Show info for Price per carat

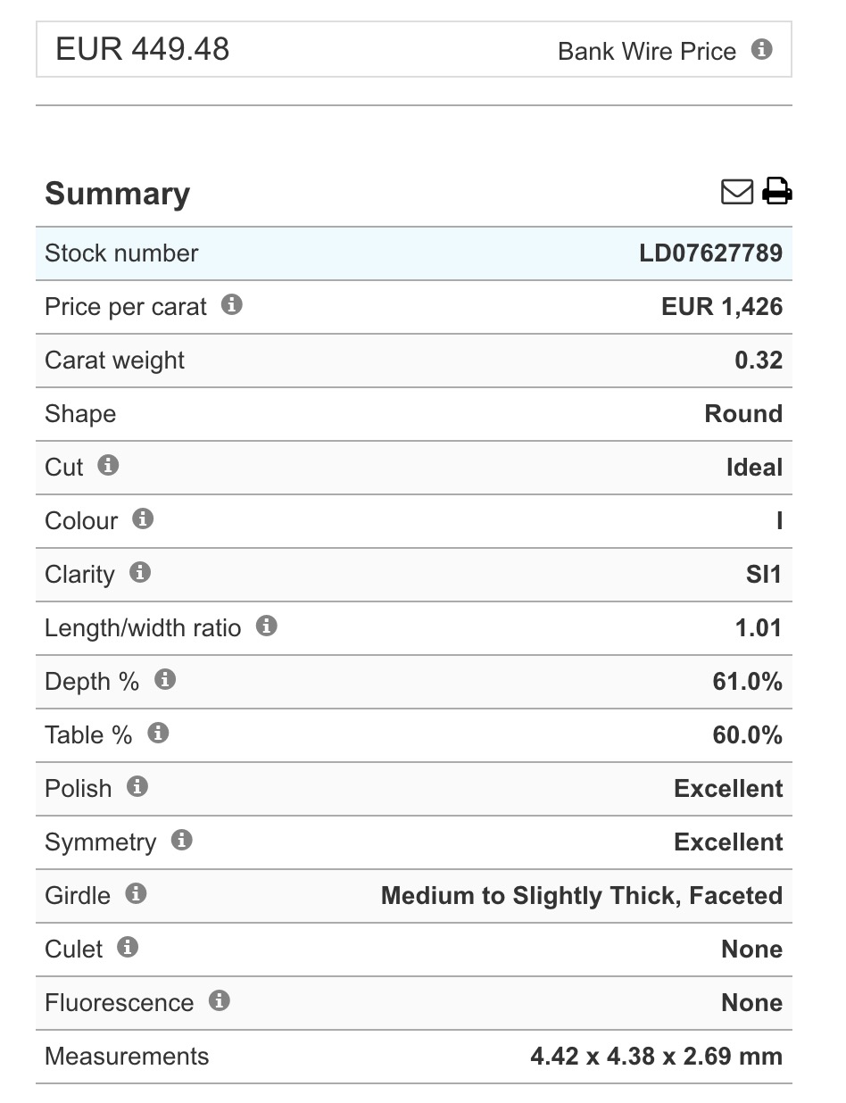231,304
